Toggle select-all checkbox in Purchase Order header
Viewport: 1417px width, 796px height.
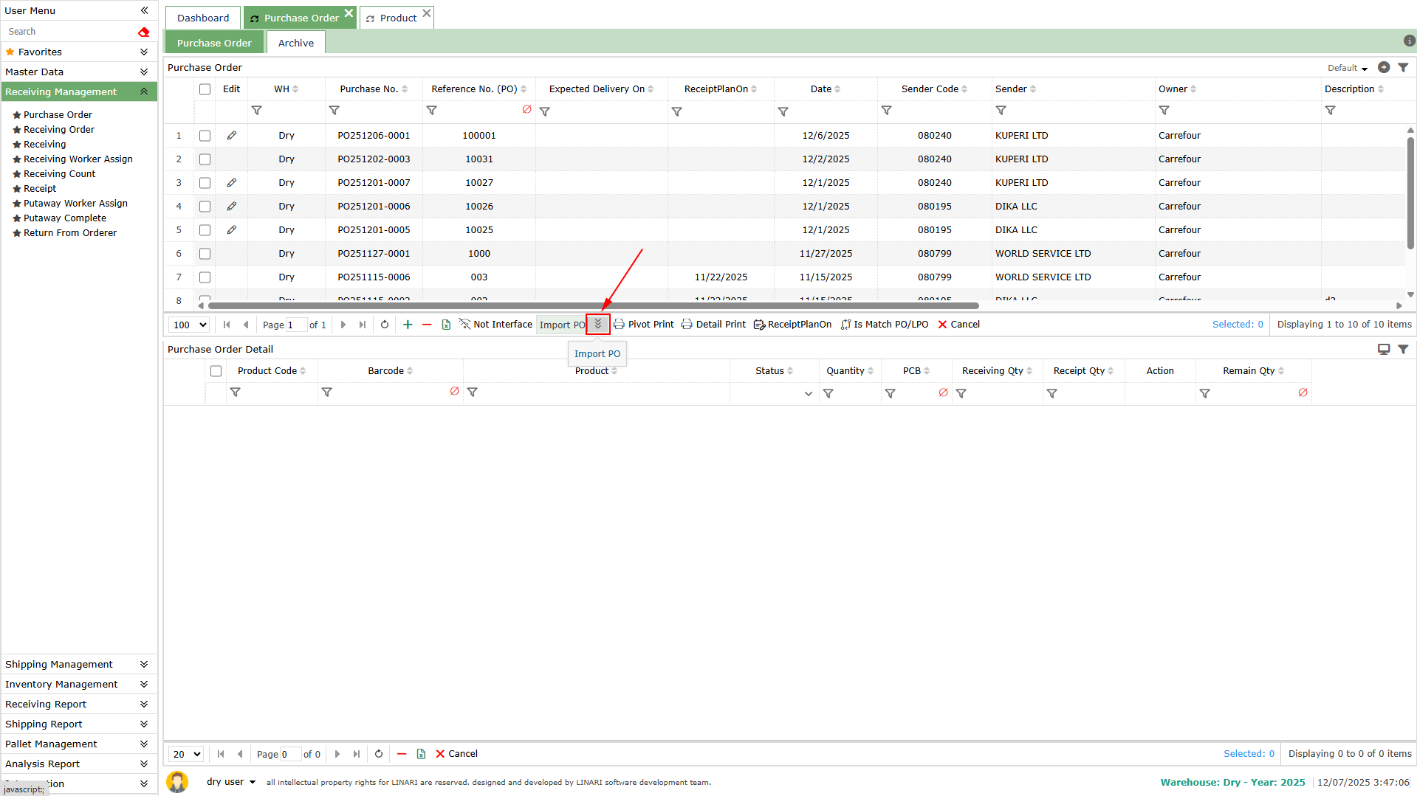click(205, 89)
